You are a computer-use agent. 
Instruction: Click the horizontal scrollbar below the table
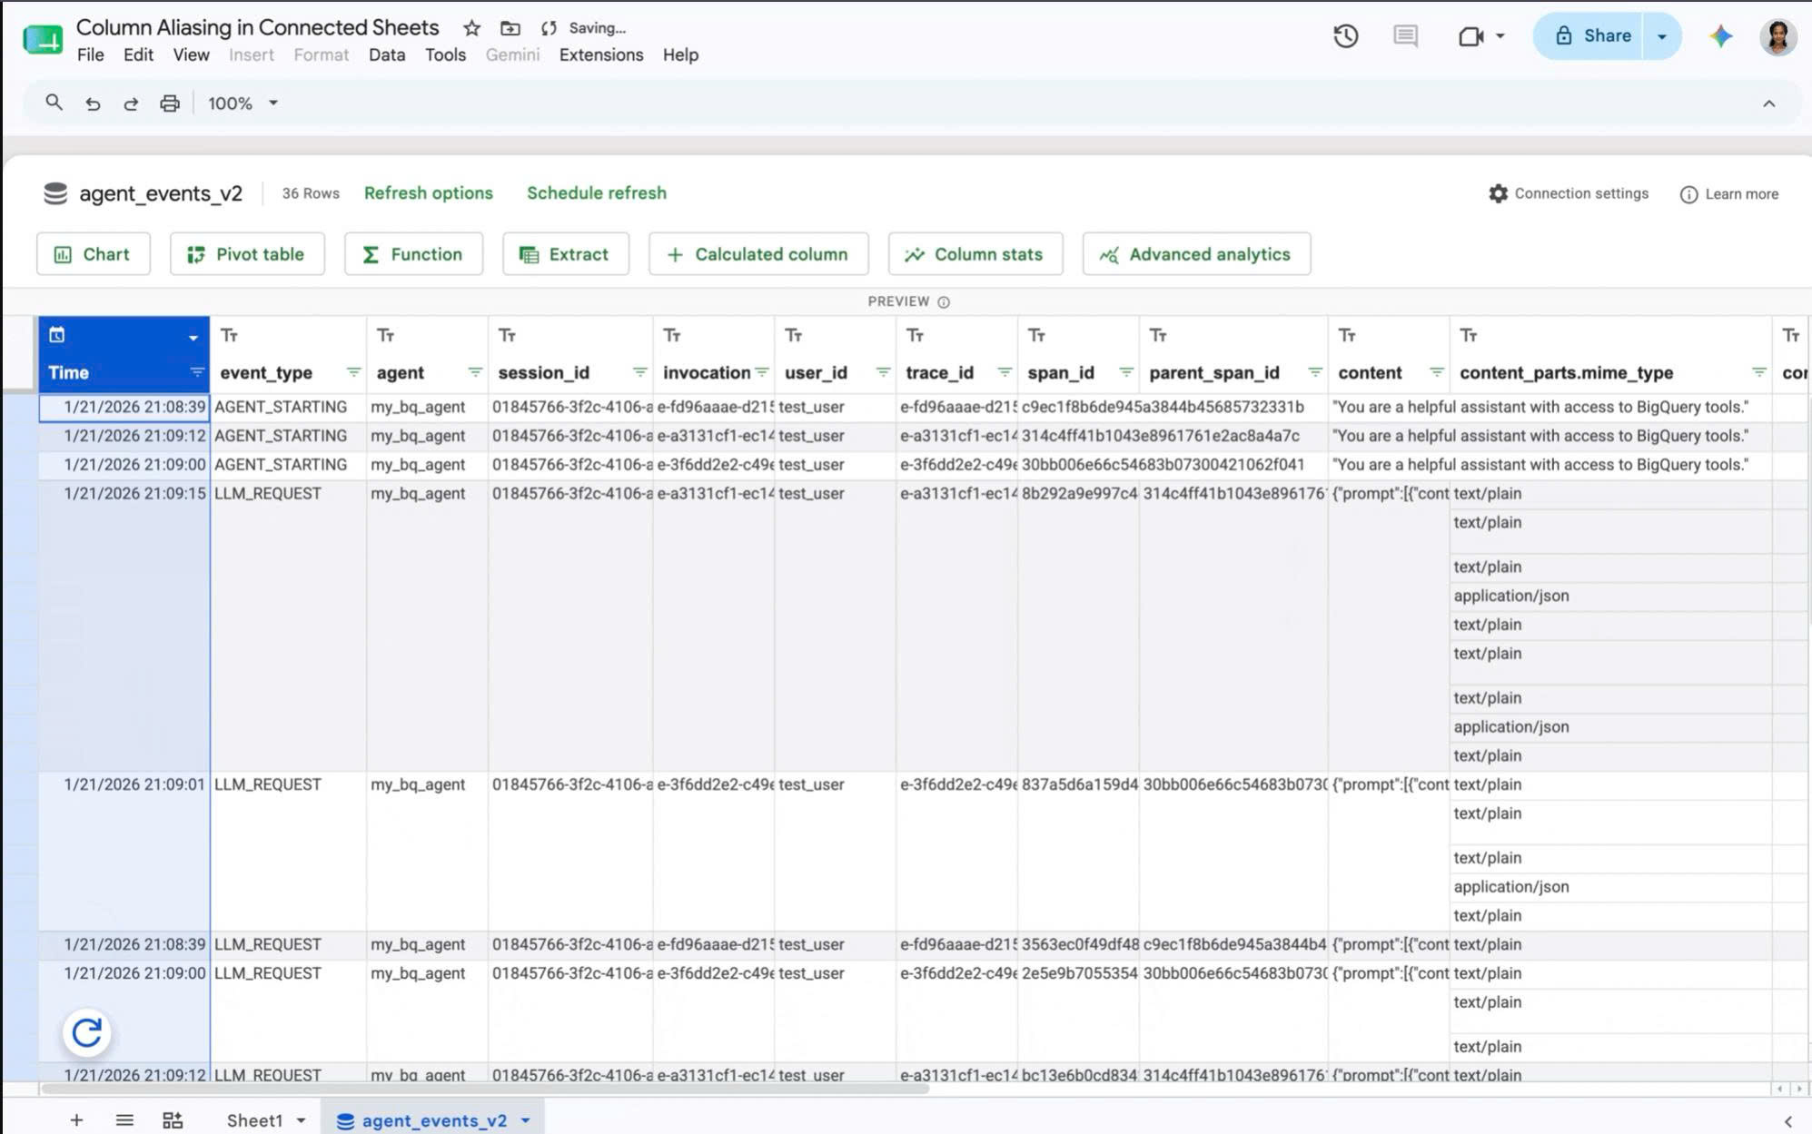point(484,1088)
